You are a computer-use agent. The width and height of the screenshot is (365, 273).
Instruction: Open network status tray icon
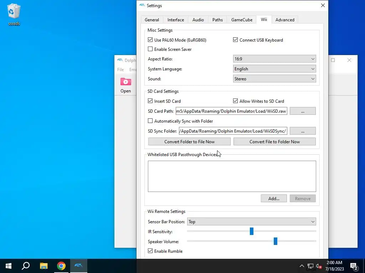tap(310, 266)
